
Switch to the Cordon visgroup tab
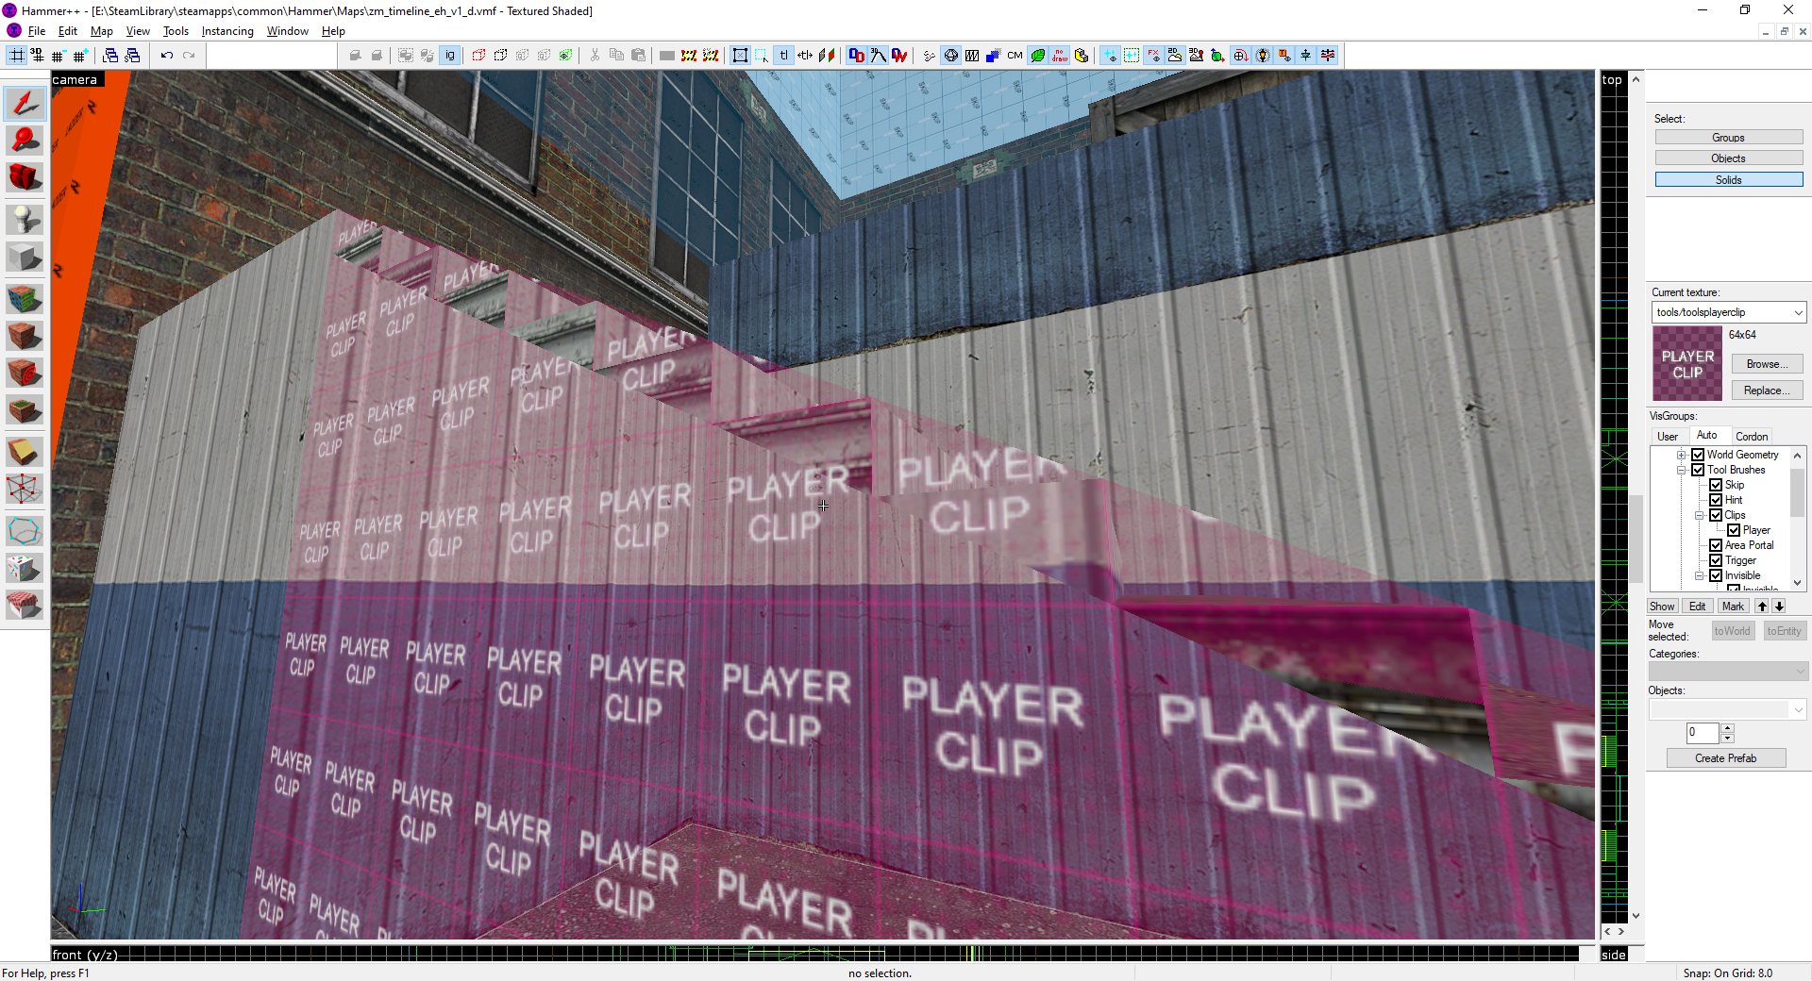point(1751,436)
